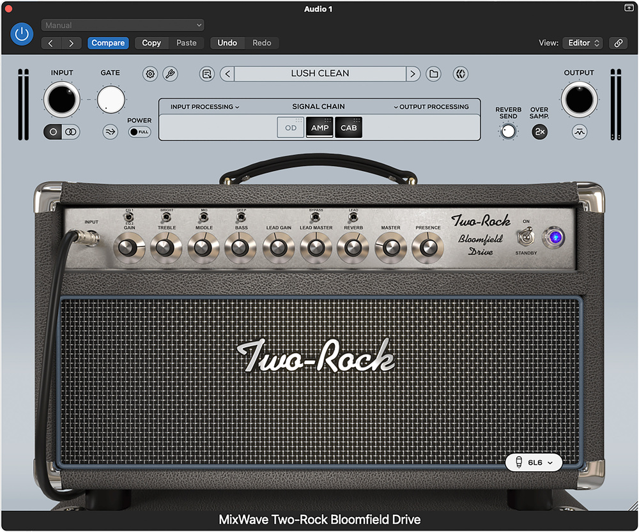Click the link icon in header
The height and width of the screenshot is (532, 639).
point(618,43)
